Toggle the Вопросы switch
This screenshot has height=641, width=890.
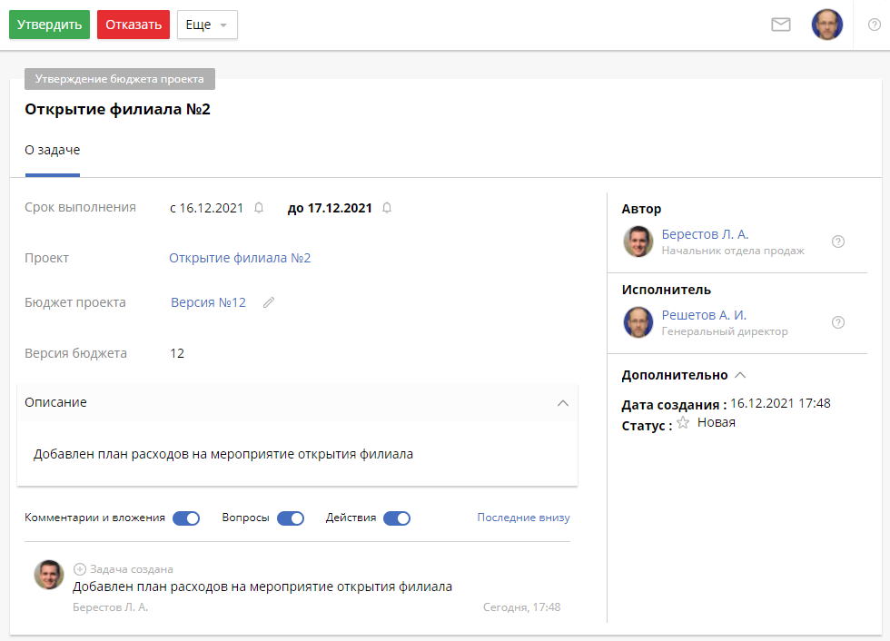tap(291, 518)
